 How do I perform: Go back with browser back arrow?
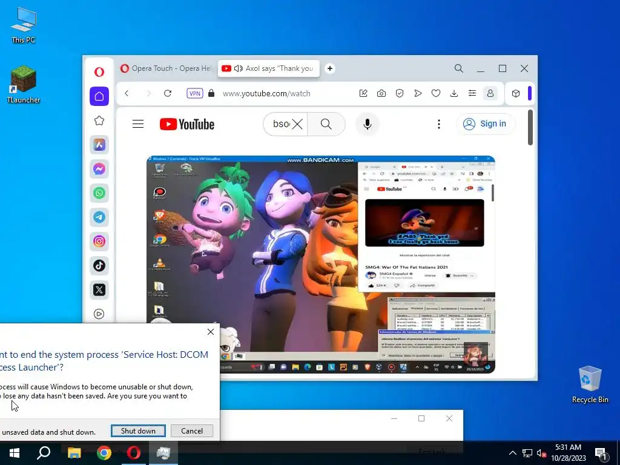tap(127, 93)
